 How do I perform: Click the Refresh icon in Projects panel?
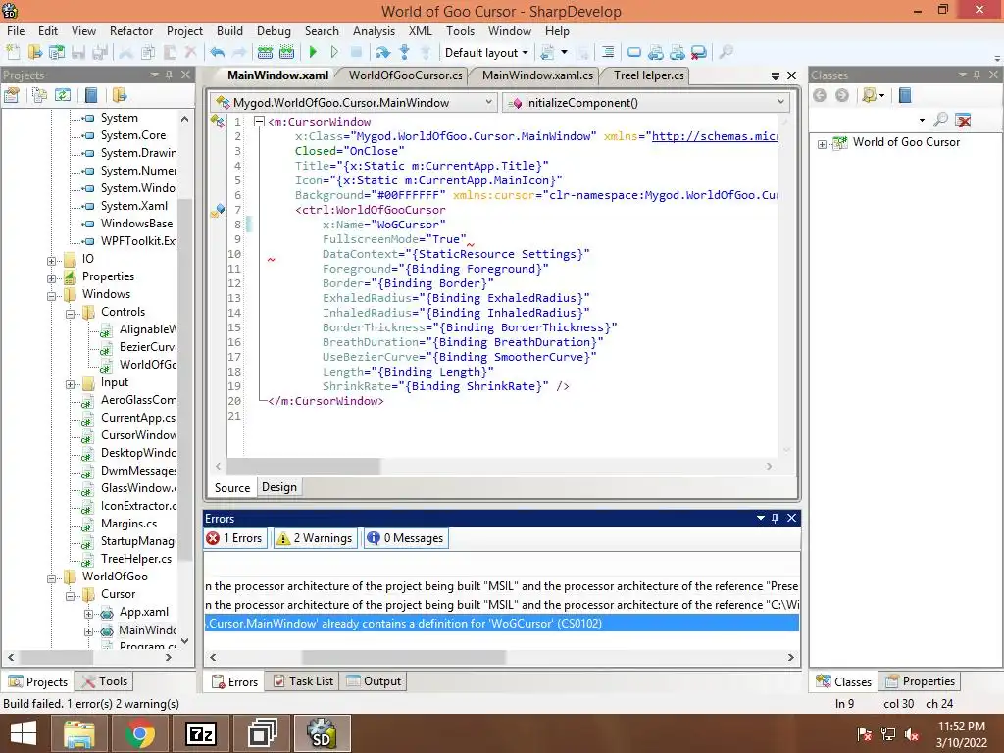tap(62, 95)
